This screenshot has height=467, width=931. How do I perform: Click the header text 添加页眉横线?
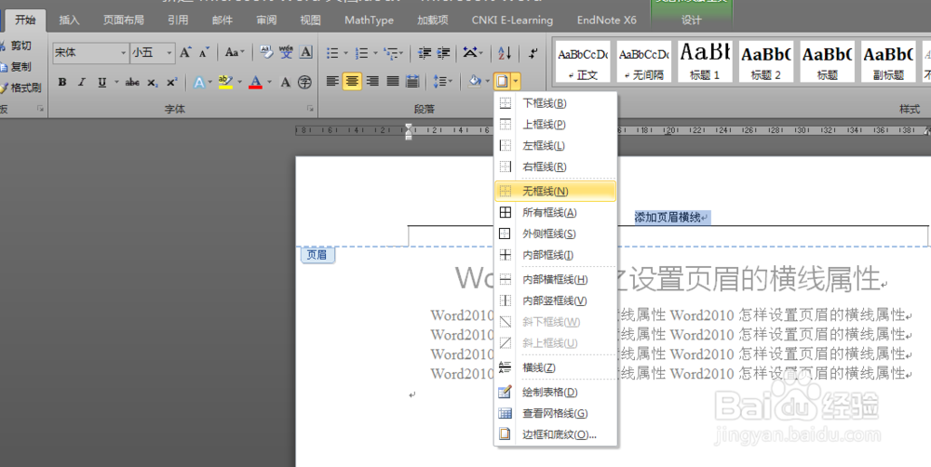coord(668,218)
